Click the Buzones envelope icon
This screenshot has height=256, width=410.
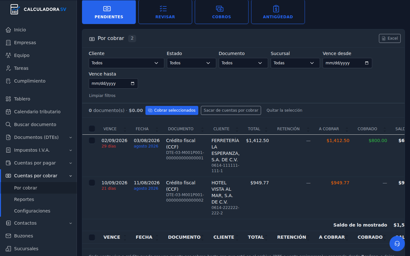(x=8, y=236)
